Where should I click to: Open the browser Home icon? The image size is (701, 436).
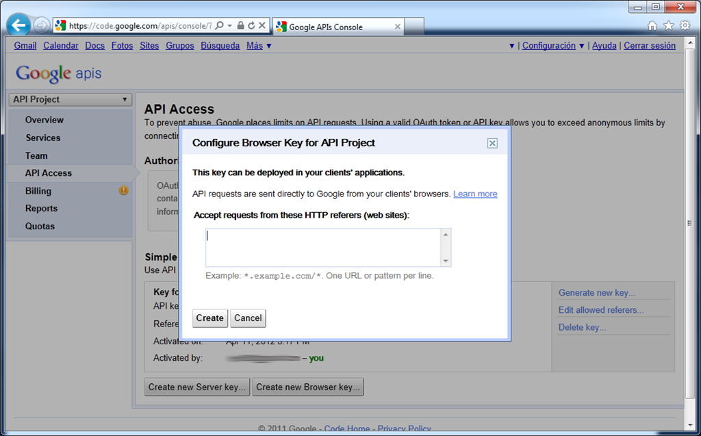(652, 25)
